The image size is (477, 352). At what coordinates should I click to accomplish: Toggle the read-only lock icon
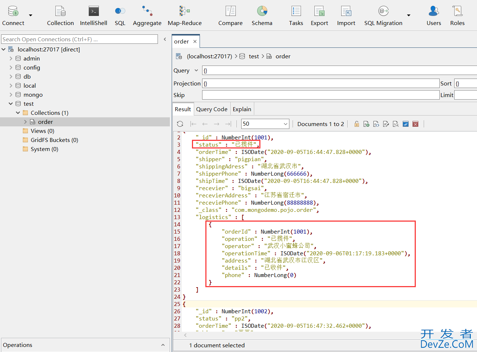pos(357,124)
